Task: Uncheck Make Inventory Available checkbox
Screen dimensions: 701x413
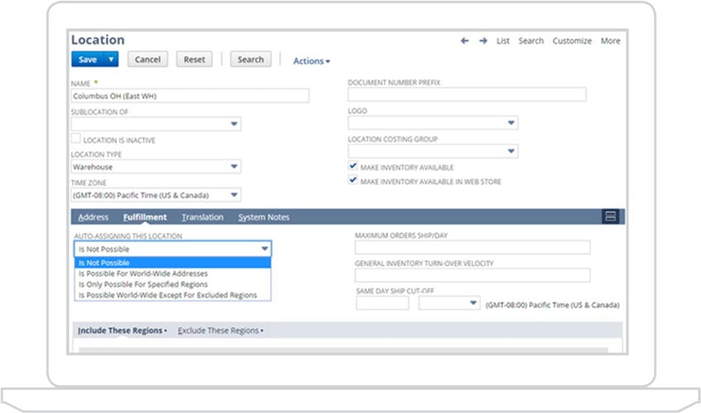Action: click(353, 167)
